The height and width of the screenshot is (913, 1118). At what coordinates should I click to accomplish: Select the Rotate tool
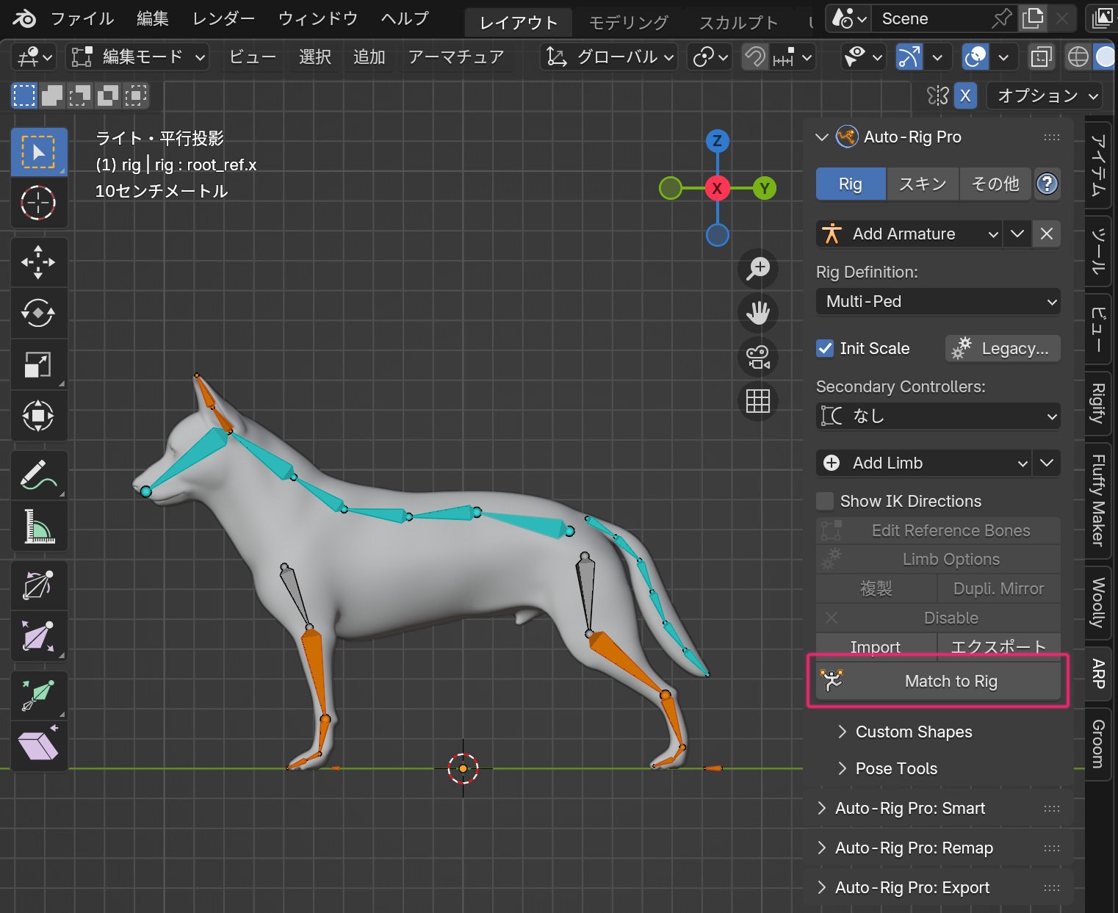click(x=39, y=314)
